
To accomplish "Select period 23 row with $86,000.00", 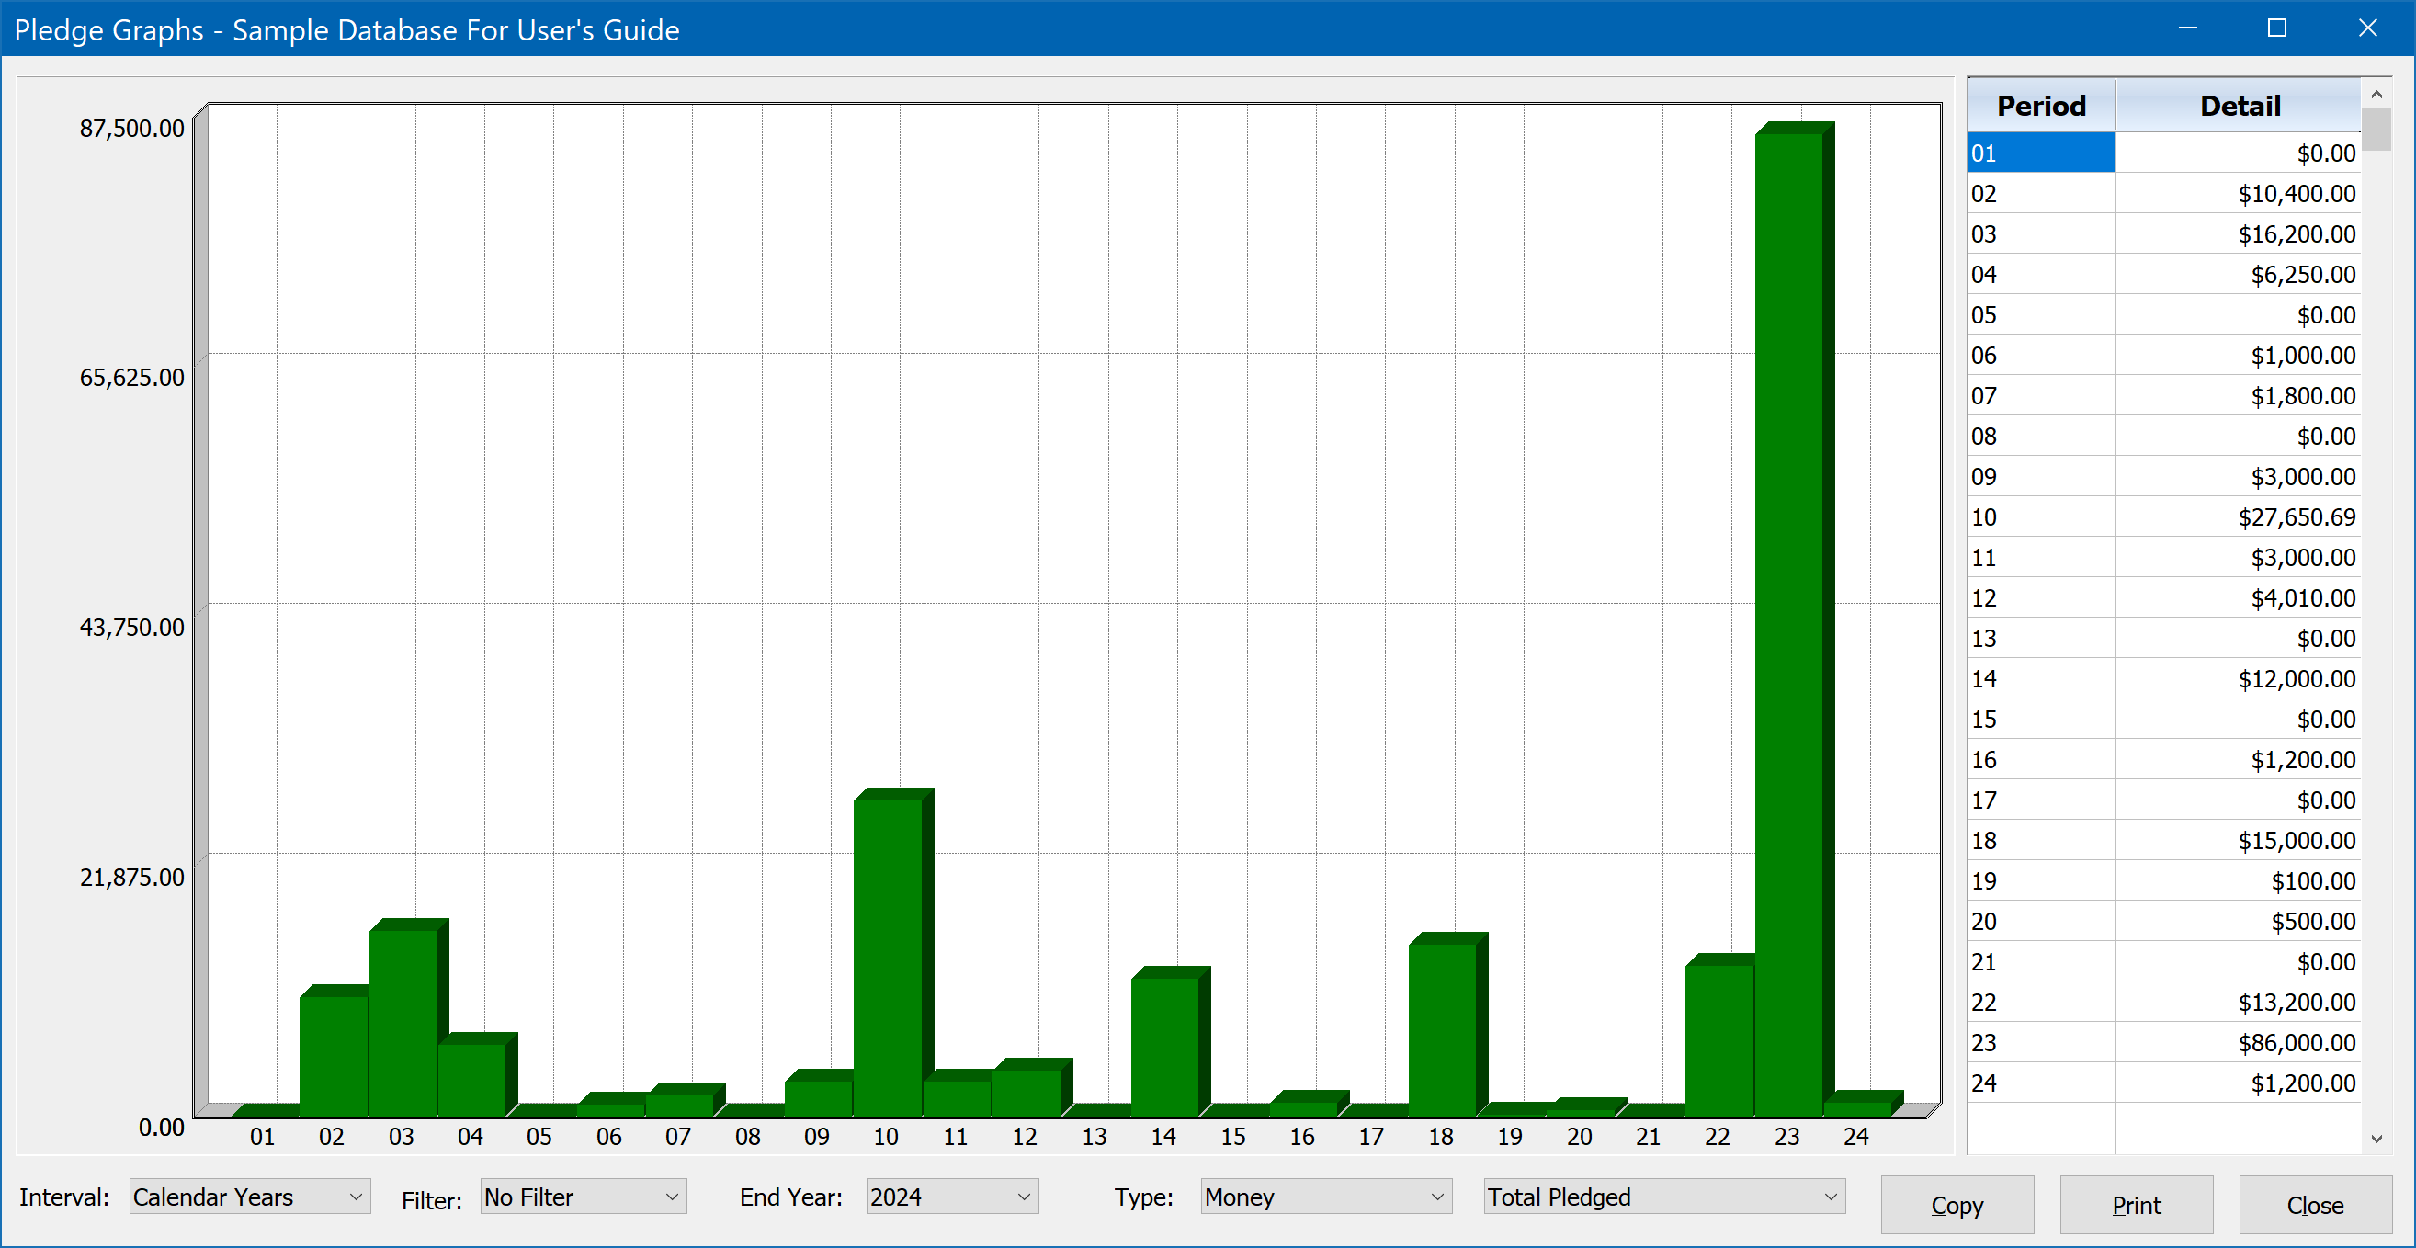I will (x=2163, y=1042).
